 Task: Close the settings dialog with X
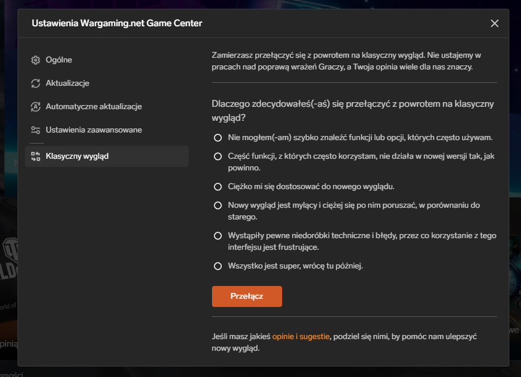495,23
